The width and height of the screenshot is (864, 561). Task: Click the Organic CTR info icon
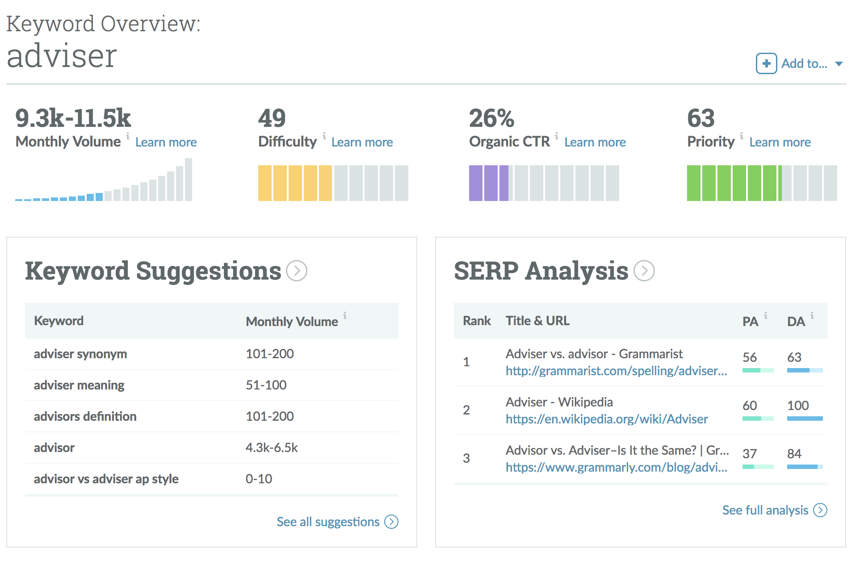(557, 136)
